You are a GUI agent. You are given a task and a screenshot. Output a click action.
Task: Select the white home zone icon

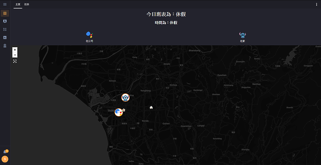point(151,108)
